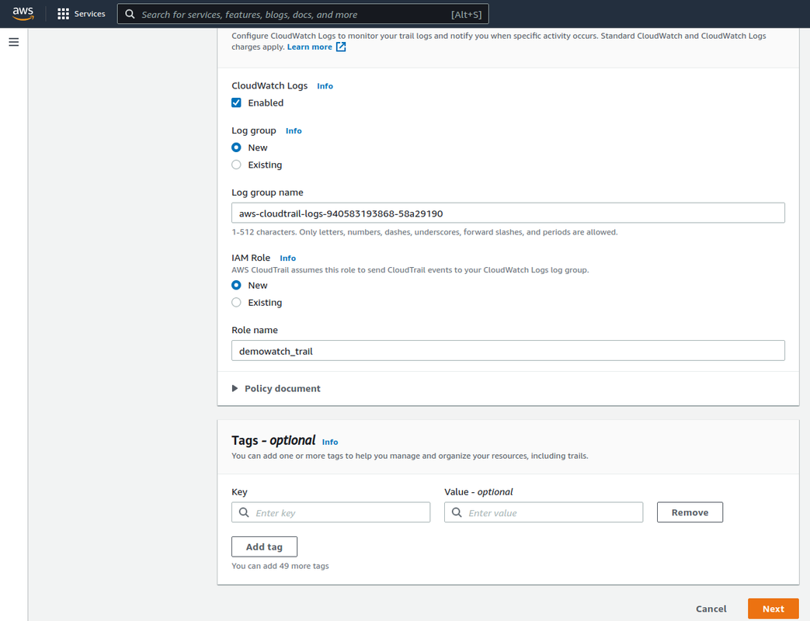Viewport: 810px width, 621px height.
Task: Select New radio under Log group
Action: [236, 147]
